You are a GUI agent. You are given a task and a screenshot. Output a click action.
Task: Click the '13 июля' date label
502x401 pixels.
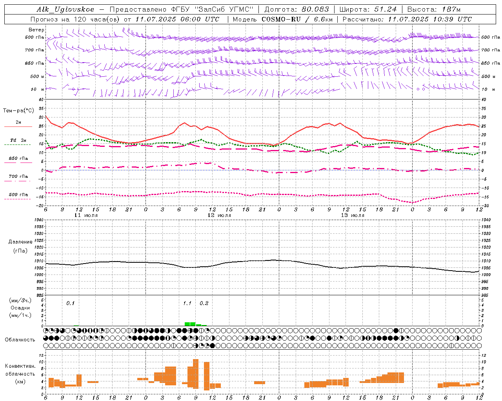[353, 215]
